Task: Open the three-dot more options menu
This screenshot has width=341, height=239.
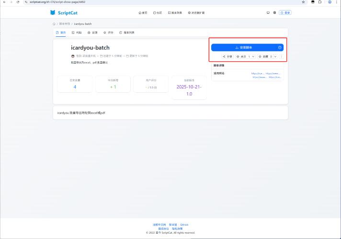Action: (x=281, y=56)
